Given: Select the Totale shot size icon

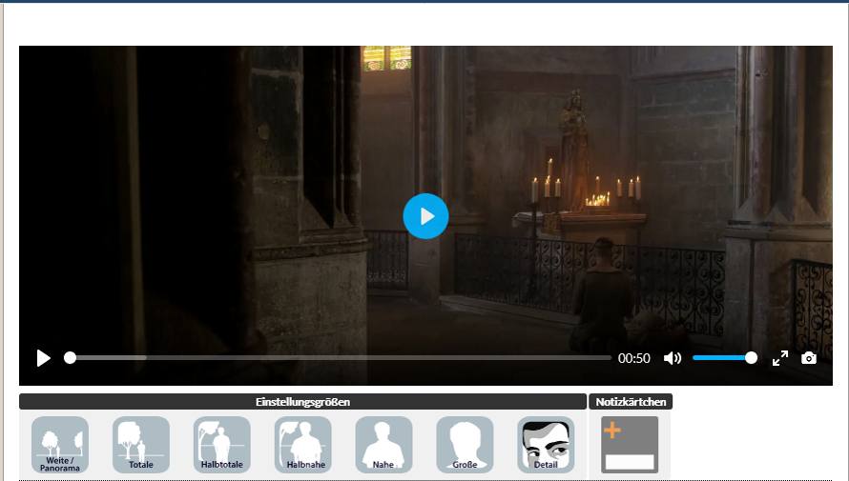Looking at the screenshot, I should click(141, 445).
